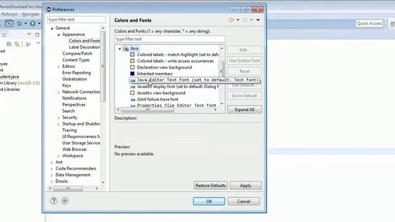
Task: Select Label Decorations in the tree
Action: click(x=85, y=47)
